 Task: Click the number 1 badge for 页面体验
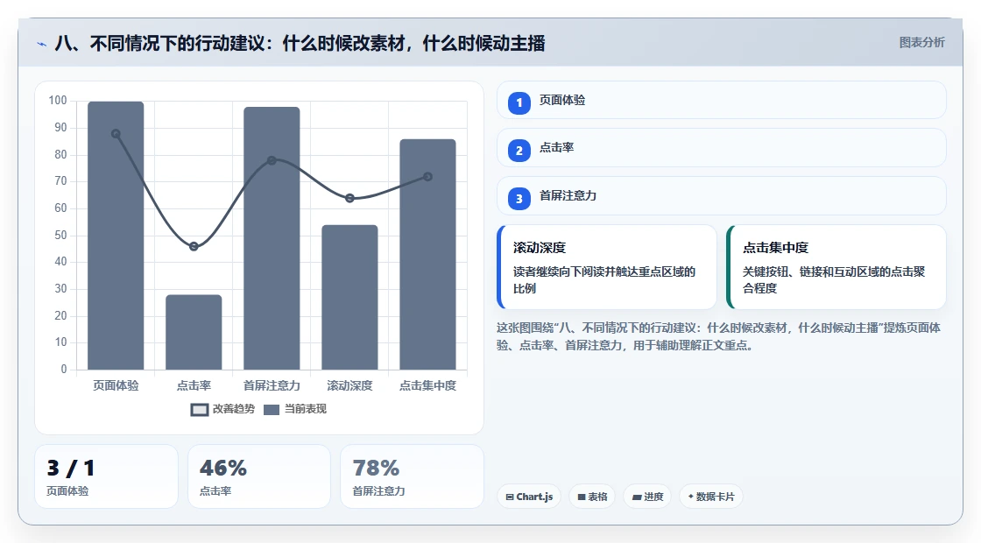519,102
